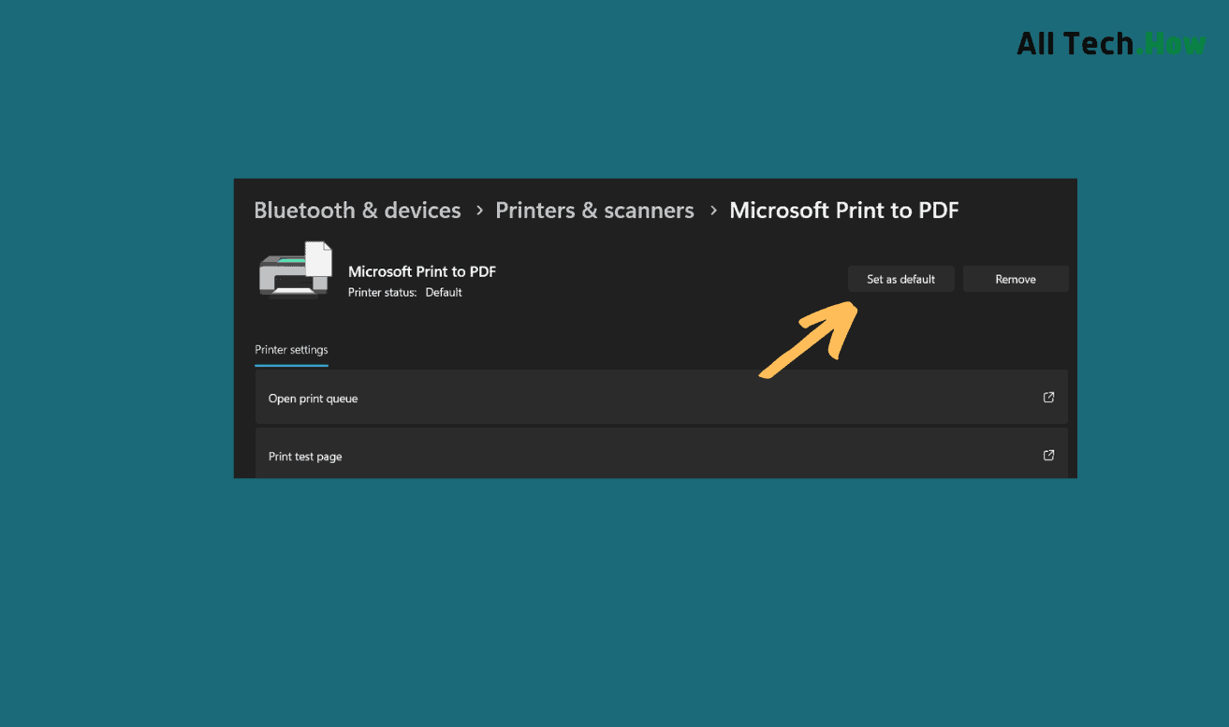The height and width of the screenshot is (727, 1229).
Task: Click the external link icon beside Open print queue
Action: point(1048,397)
